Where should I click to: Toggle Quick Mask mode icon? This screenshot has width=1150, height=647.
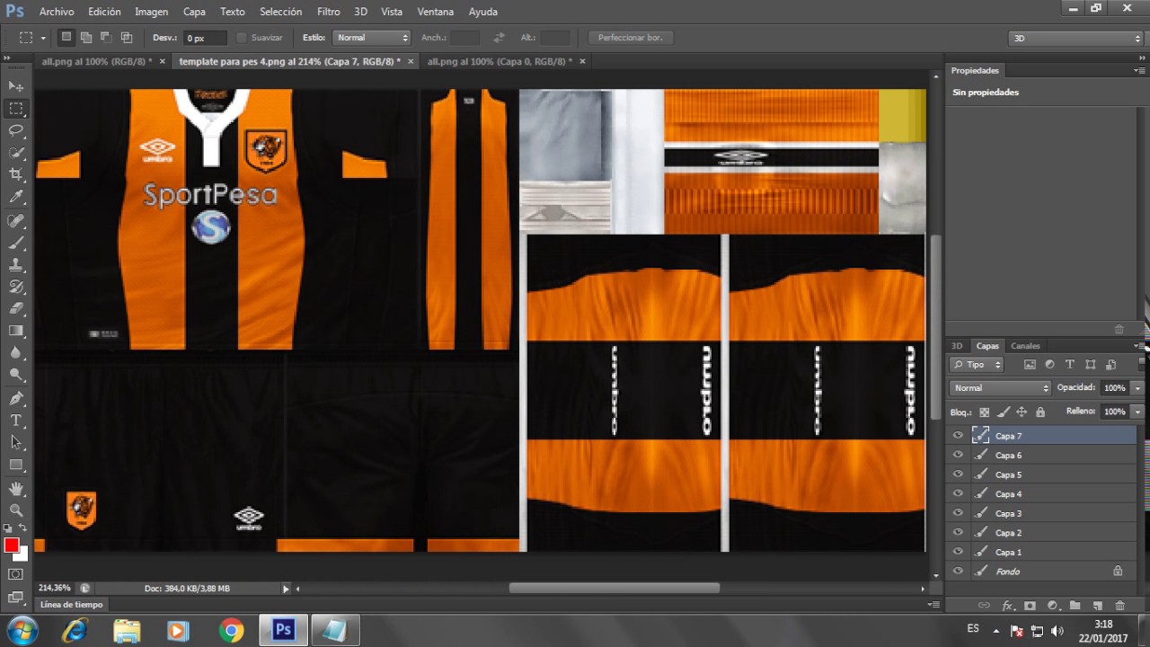pos(16,574)
